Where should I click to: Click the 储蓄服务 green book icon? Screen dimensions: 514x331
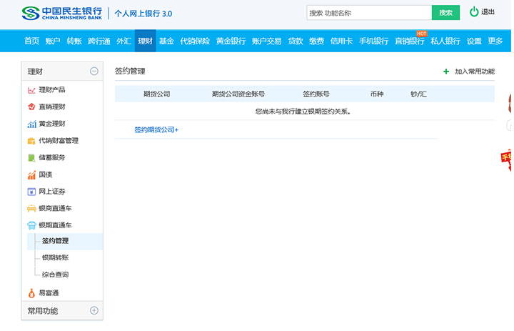(31, 158)
